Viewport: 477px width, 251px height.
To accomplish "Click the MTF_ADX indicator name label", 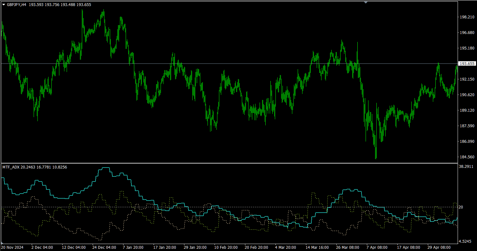I will [11, 167].
